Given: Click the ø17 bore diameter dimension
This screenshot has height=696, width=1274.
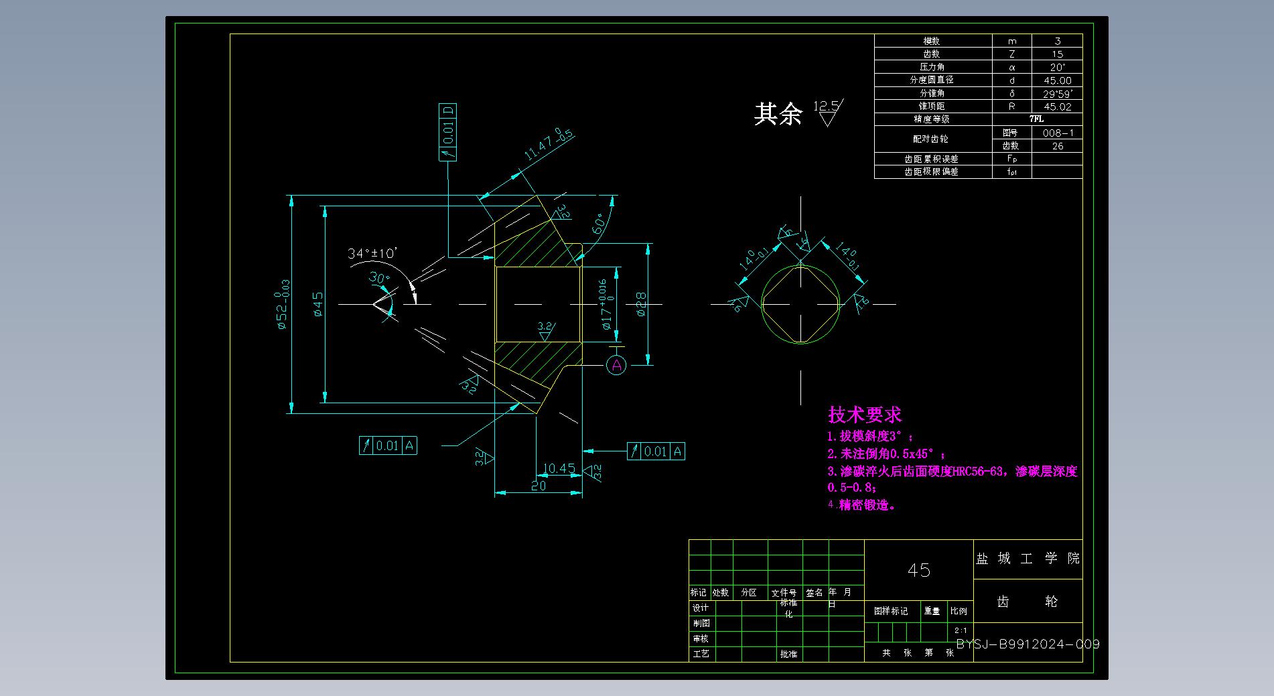Looking at the screenshot, I should pyautogui.click(x=606, y=305).
